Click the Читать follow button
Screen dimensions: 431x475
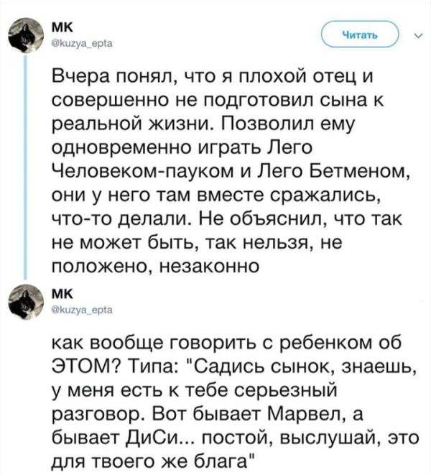pyautogui.click(x=360, y=34)
